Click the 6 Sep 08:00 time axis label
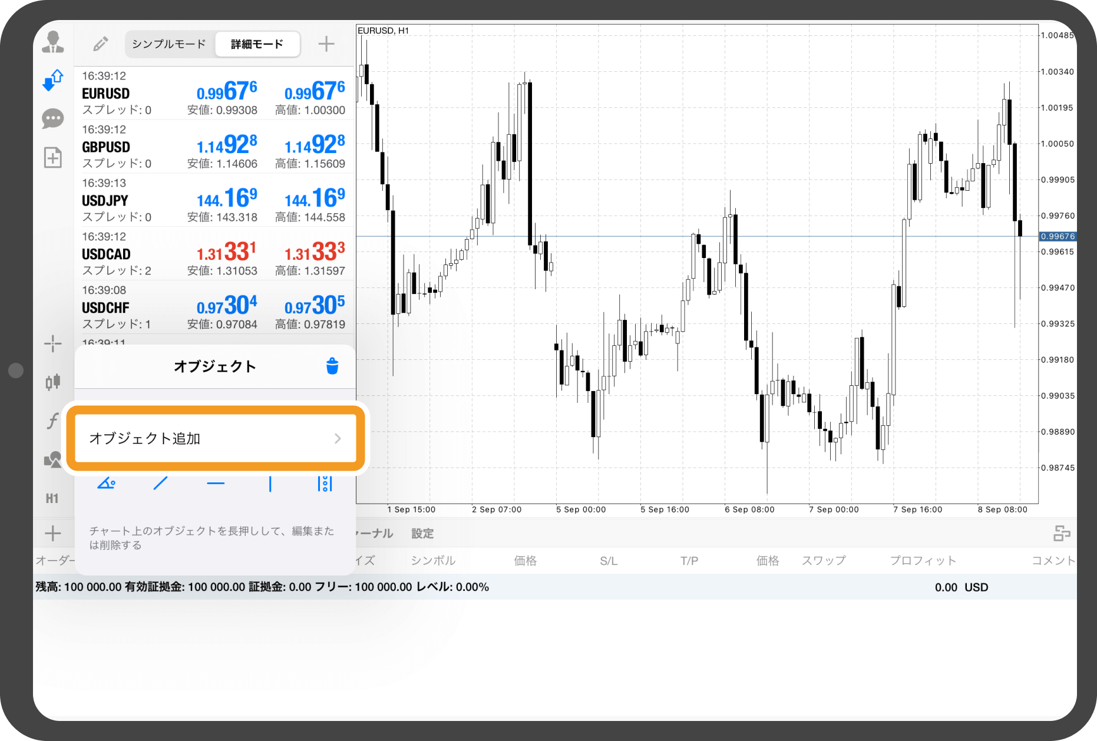Viewport: 1097px width, 741px height. [749, 510]
